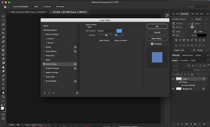
Task: Open the Essentials workspace dropdown
Action: (x=197, y=7)
